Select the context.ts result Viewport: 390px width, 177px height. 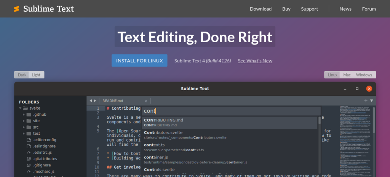coord(230,147)
